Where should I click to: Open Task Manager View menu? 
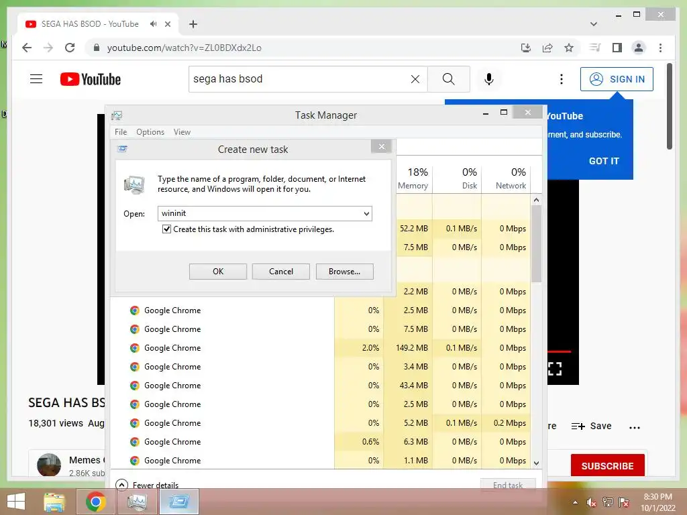point(182,132)
